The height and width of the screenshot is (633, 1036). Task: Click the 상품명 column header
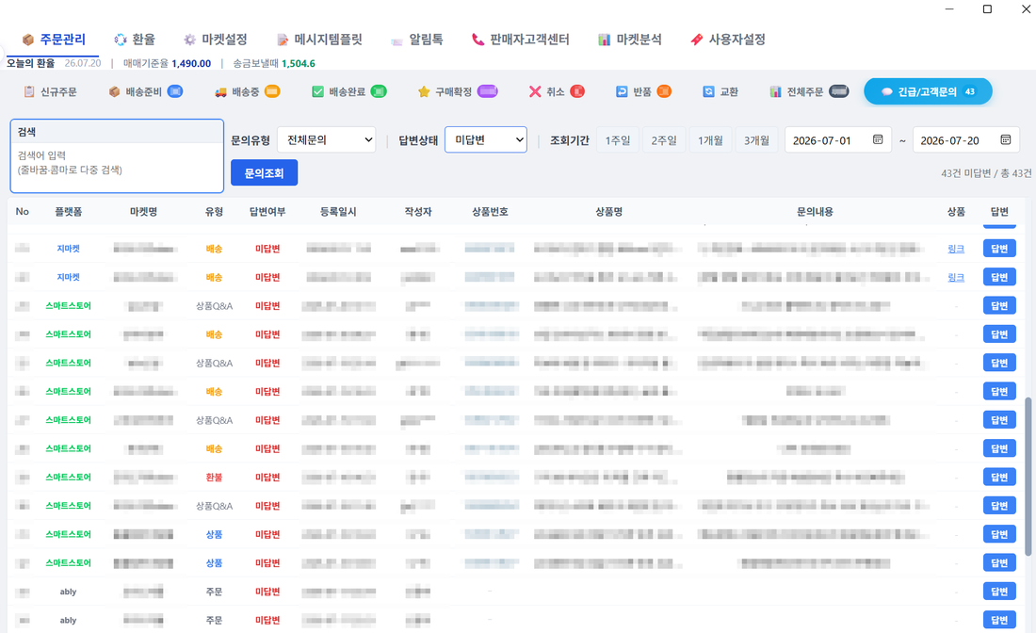(609, 211)
